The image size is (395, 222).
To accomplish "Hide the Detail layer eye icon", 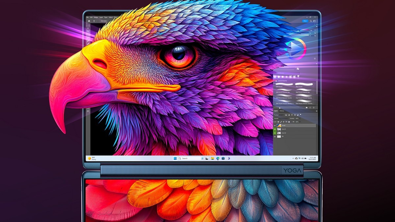I will pos(275,126).
